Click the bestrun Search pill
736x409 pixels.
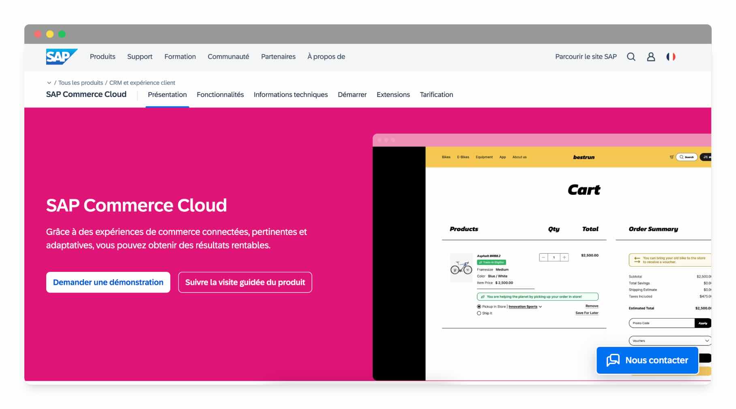click(687, 157)
